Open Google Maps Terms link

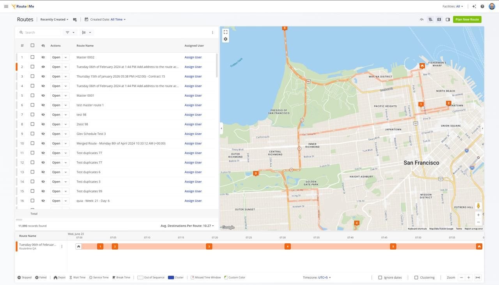(x=459, y=229)
